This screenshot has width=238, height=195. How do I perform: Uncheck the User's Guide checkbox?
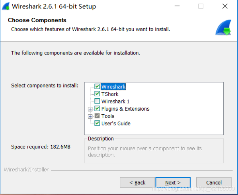pos(97,124)
